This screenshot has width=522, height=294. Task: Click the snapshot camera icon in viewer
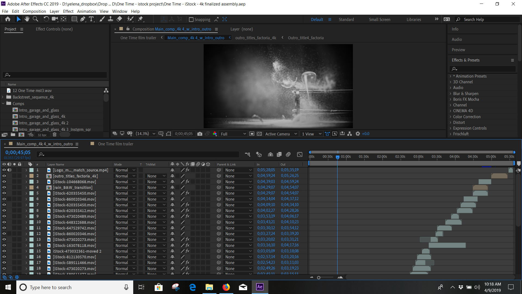coord(200,134)
